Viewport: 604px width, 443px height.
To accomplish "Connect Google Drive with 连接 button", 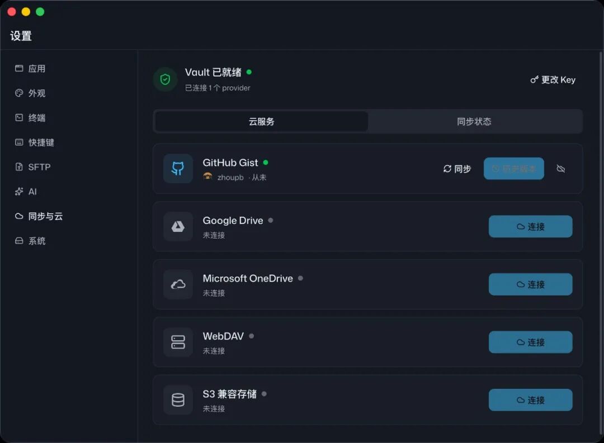I will (x=530, y=226).
